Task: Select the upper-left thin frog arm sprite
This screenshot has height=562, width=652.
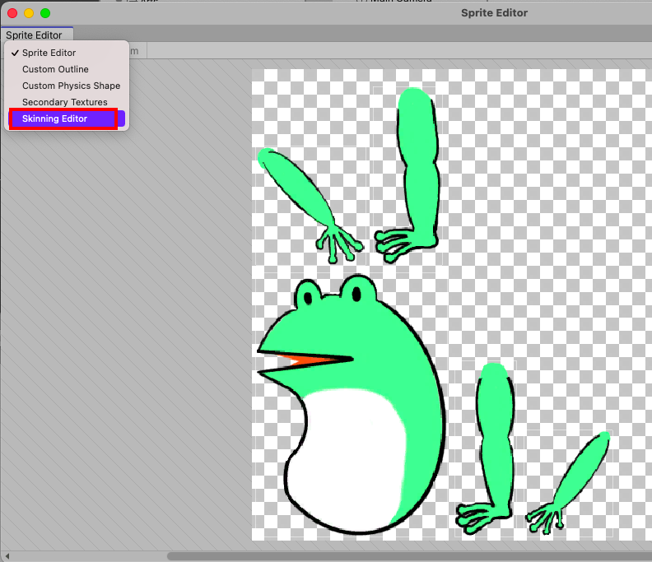Action: tap(310, 206)
